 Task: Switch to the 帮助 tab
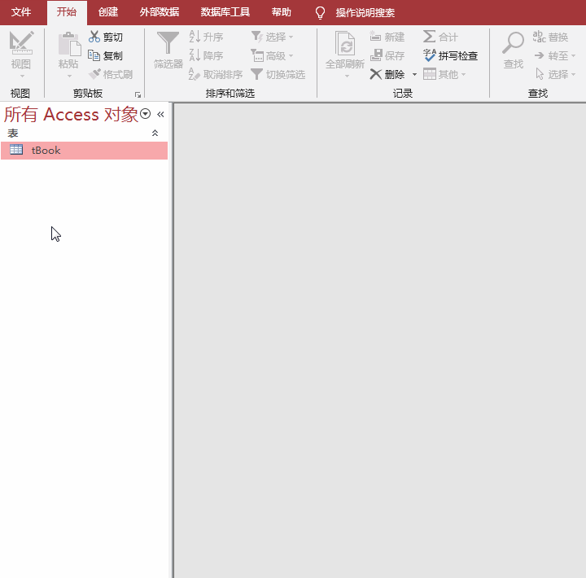281,12
